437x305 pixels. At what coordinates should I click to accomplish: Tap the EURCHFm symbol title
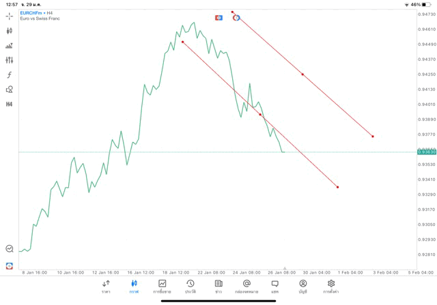coord(33,12)
